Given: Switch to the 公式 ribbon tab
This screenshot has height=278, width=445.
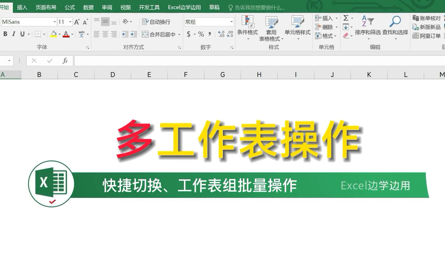Looking at the screenshot, I should click(70, 7).
